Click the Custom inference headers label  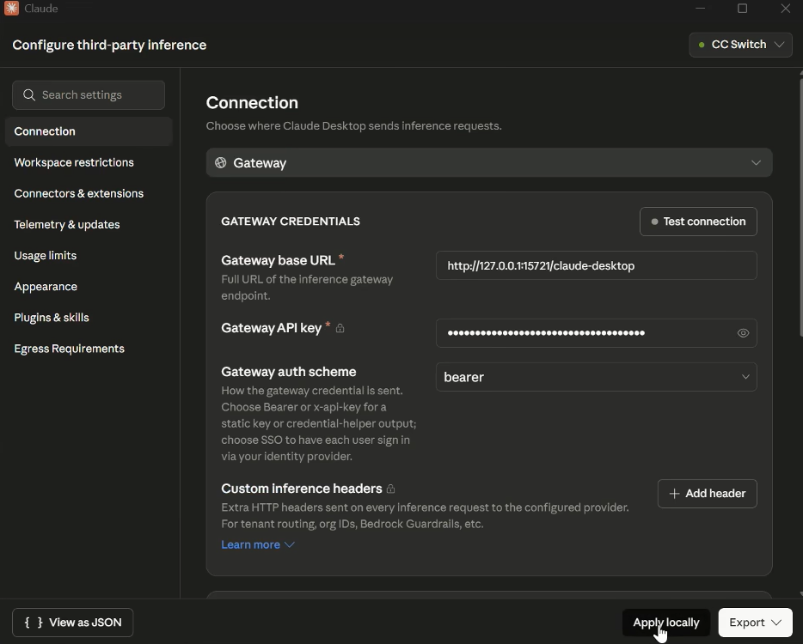point(302,489)
